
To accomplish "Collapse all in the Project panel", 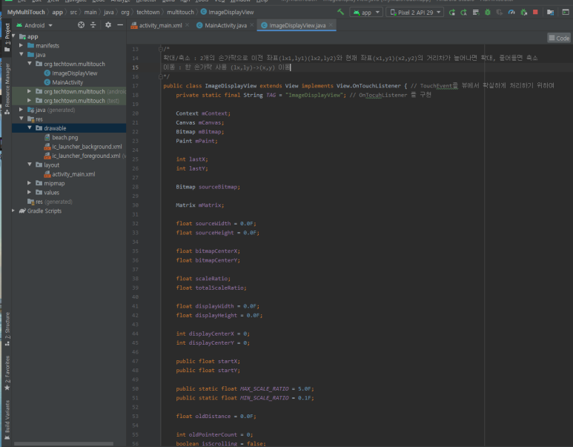I will (93, 25).
